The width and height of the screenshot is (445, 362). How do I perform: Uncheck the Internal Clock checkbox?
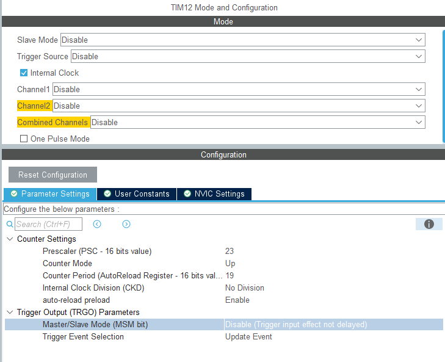point(24,73)
